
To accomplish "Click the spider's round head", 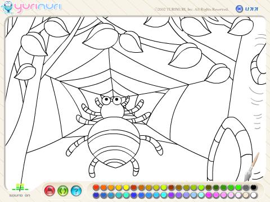I will tap(112, 111).
